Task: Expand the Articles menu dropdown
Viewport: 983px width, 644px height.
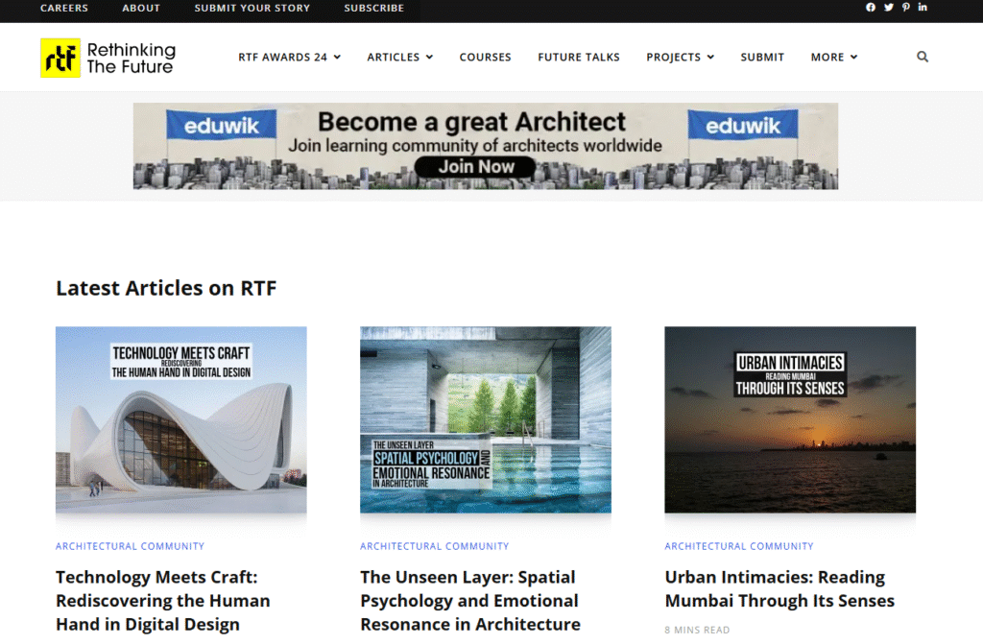Action: pos(399,58)
